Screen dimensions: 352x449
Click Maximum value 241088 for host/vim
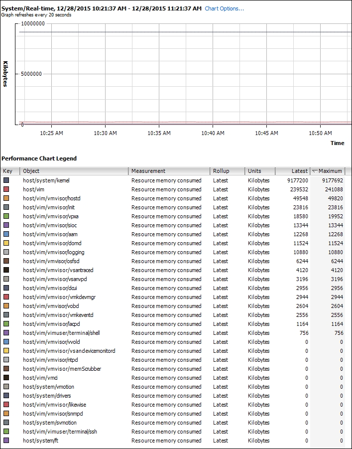pyautogui.click(x=334, y=189)
